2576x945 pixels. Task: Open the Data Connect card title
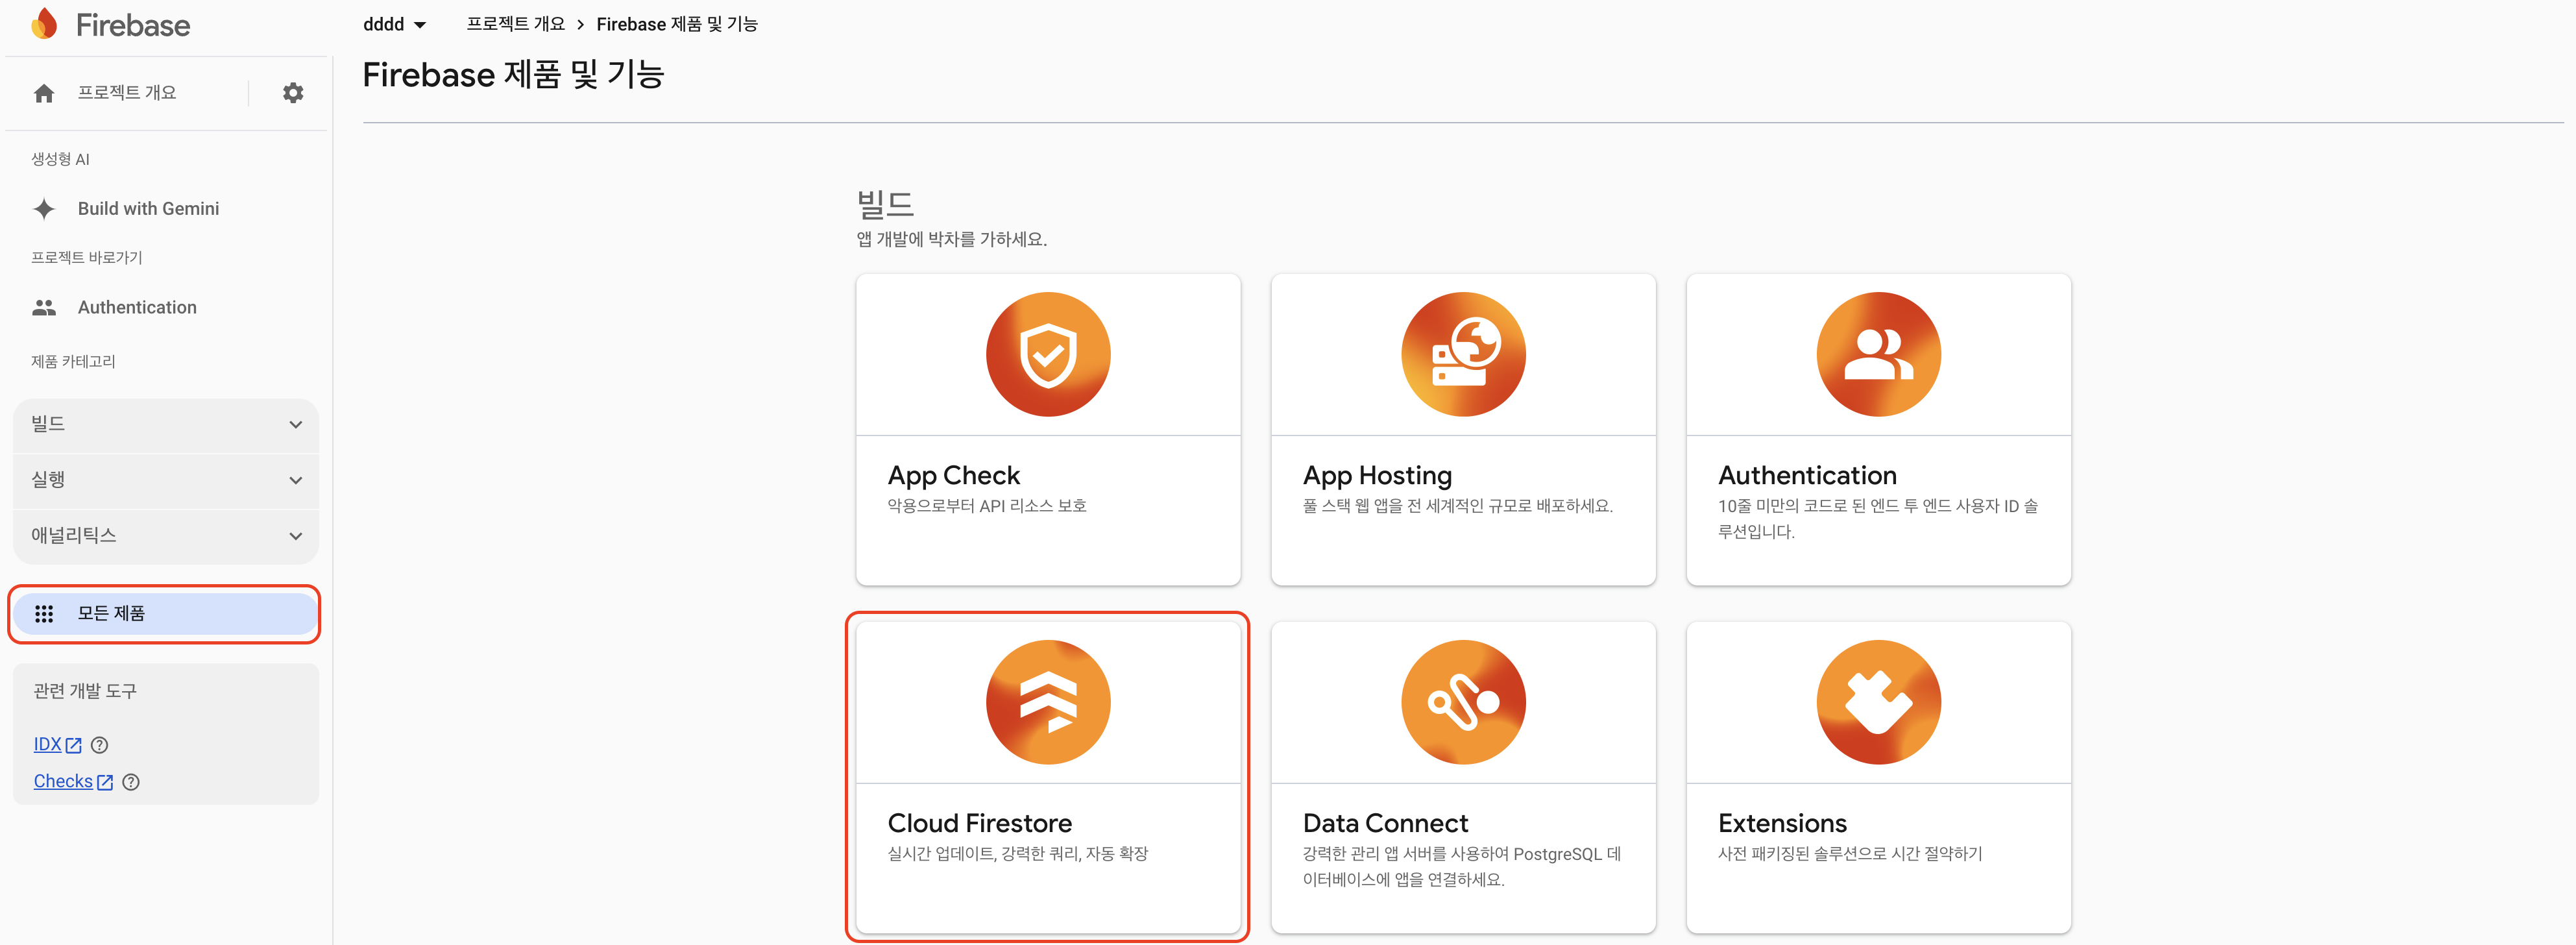click(x=1385, y=824)
